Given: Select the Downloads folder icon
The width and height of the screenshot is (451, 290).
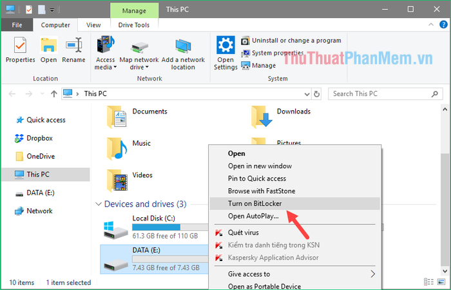Looking at the screenshot, I should click(x=262, y=117).
